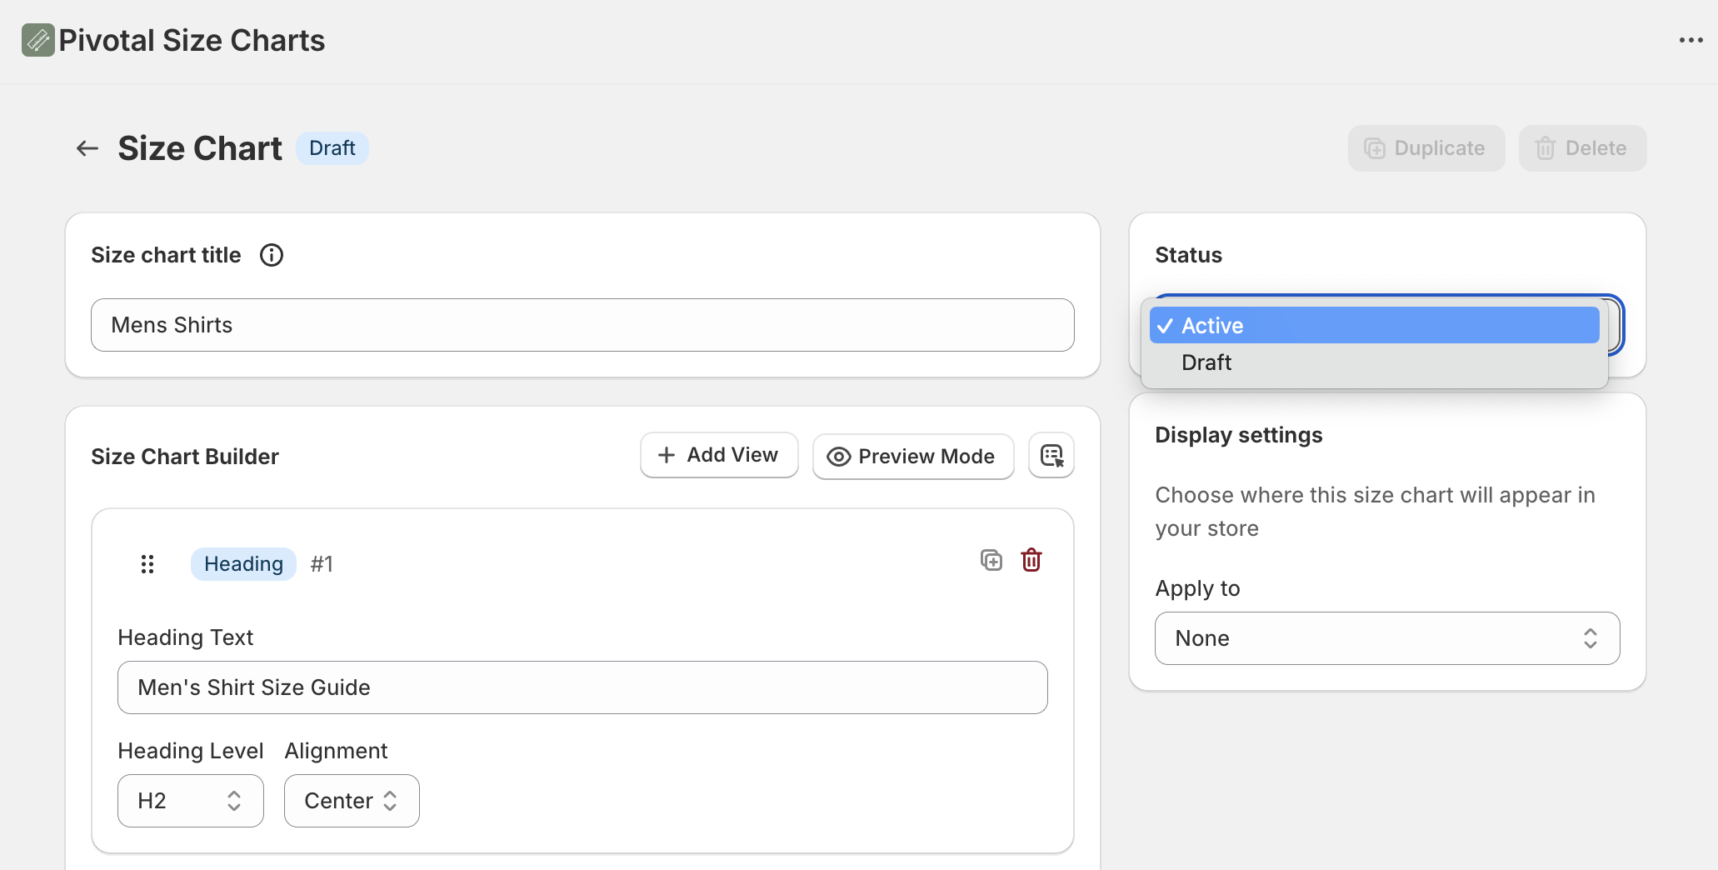Screen dimensions: 1718x870
Task: Expand the Alignment Center dropdown
Action: (352, 801)
